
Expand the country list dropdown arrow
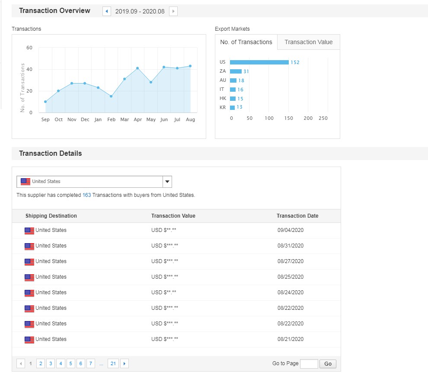(167, 182)
